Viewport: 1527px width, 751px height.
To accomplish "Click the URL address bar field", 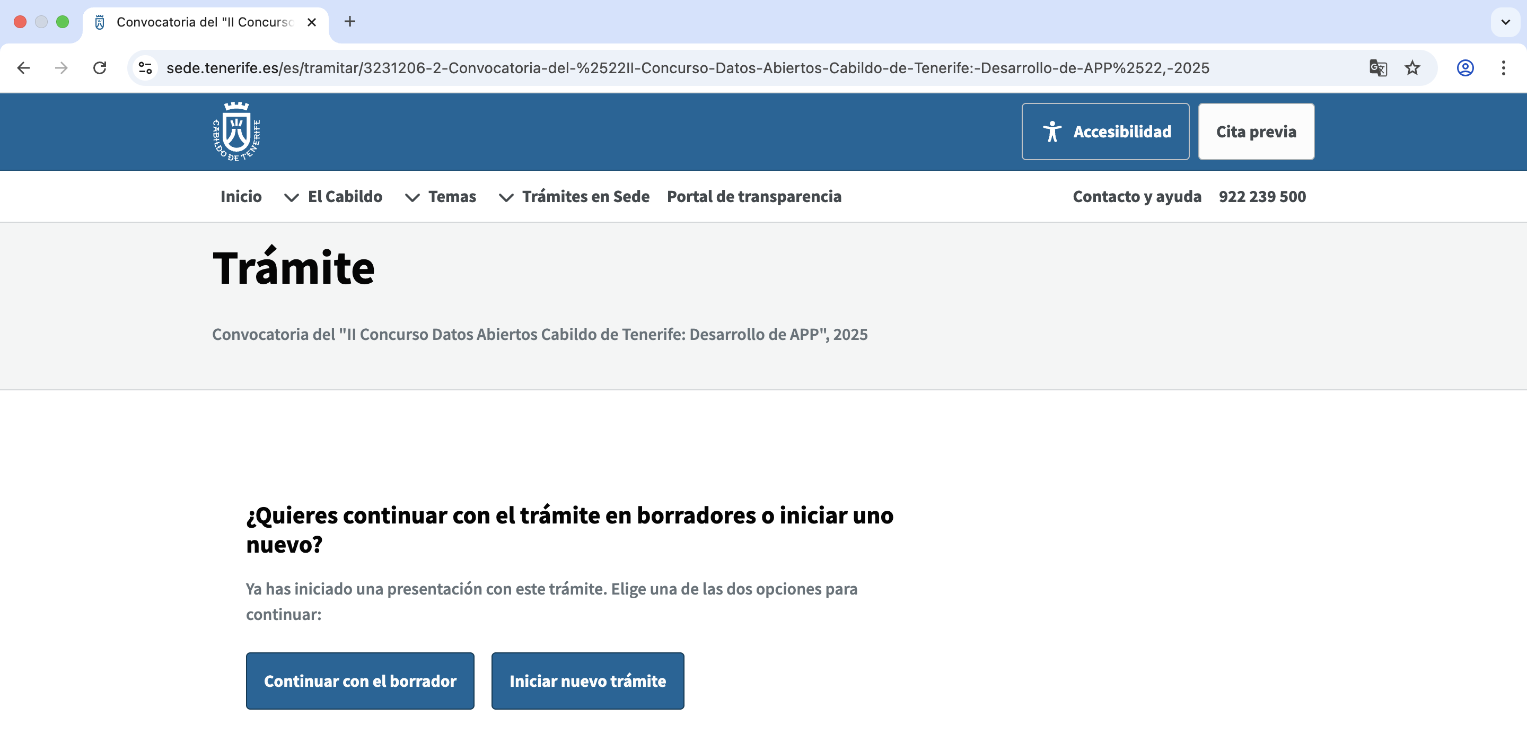I will click(688, 68).
